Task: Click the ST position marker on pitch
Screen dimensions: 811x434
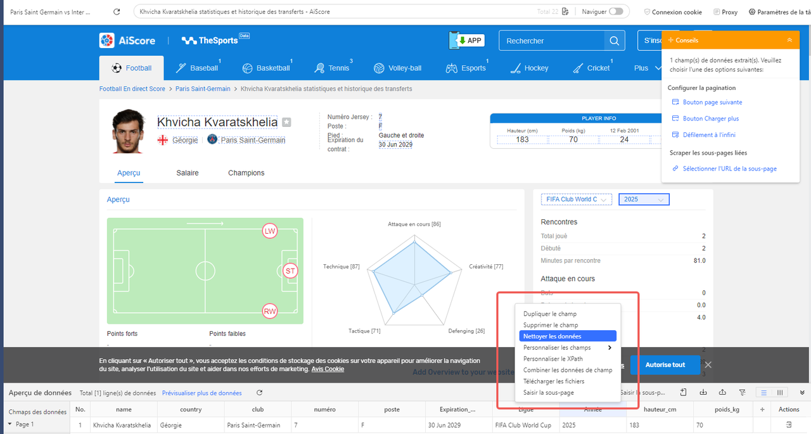Action: click(x=290, y=271)
